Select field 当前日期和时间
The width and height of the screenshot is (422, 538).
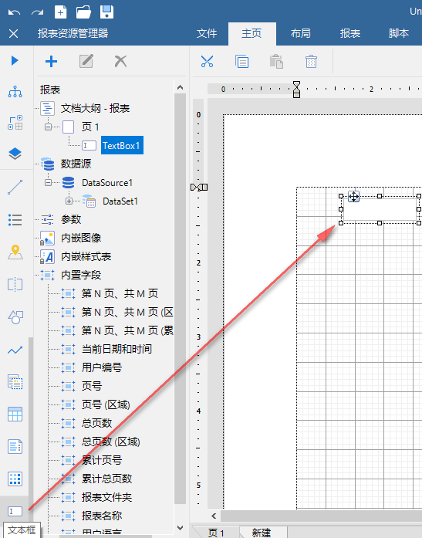tap(116, 349)
